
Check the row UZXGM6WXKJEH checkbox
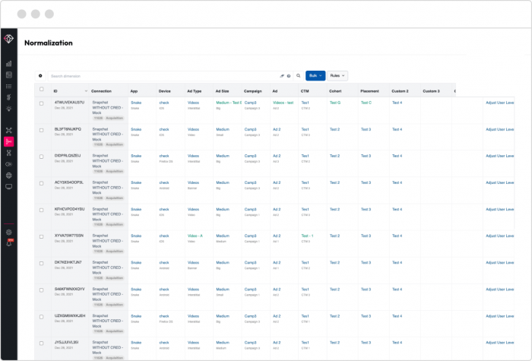tap(41, 317)
